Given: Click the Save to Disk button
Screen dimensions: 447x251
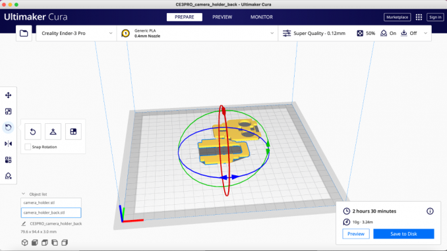Looking at the screenshot, I should pos(403,234).
